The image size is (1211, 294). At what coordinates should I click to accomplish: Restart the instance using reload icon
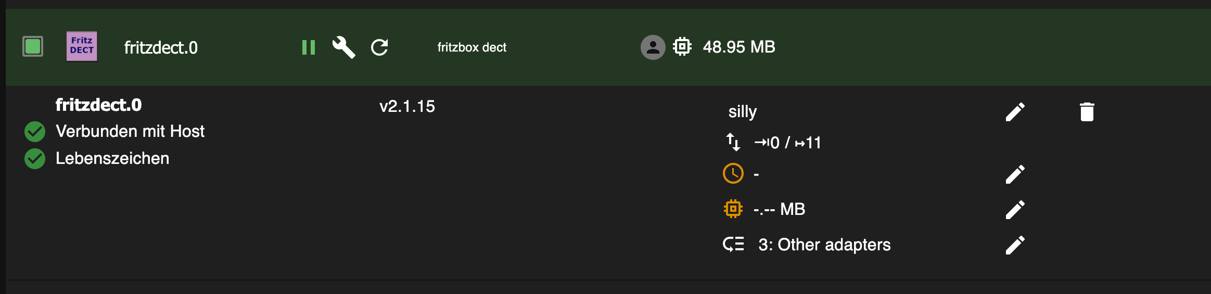379,47
